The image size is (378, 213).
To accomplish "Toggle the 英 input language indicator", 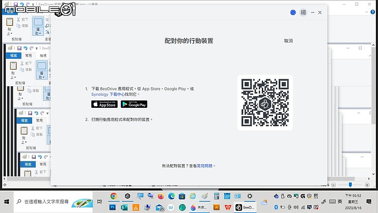I will [x=340, y=201].
